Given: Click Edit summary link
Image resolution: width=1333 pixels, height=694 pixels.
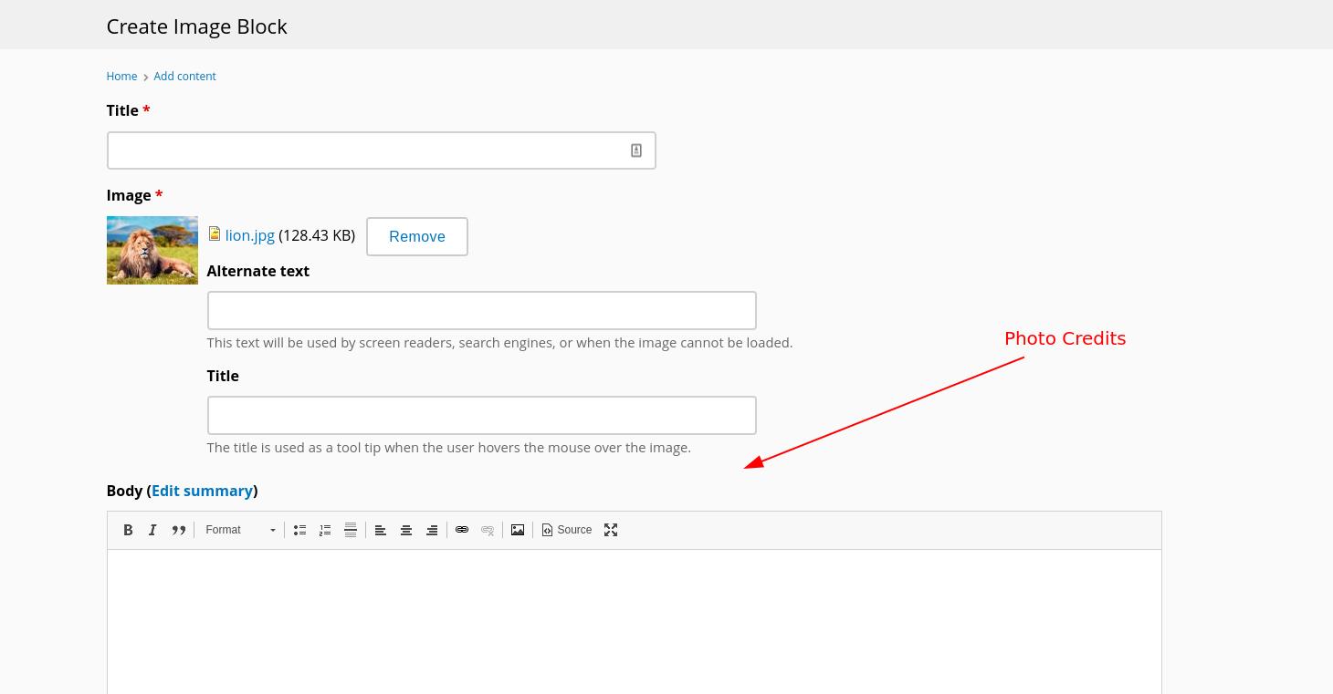Looking at the screenshot, I should pos(202,491).
